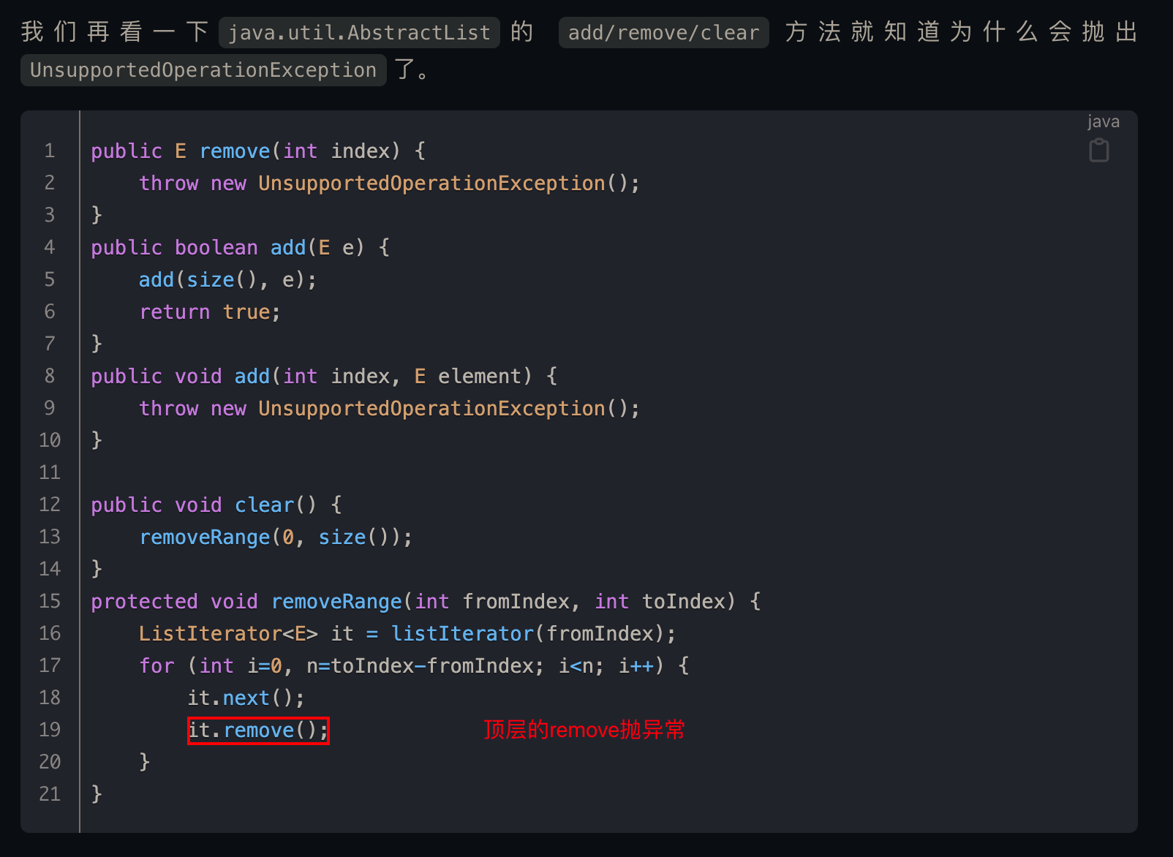Click line number 15 in the gutter
This screenshot has height=857, width=1173.
coord(50,601)
